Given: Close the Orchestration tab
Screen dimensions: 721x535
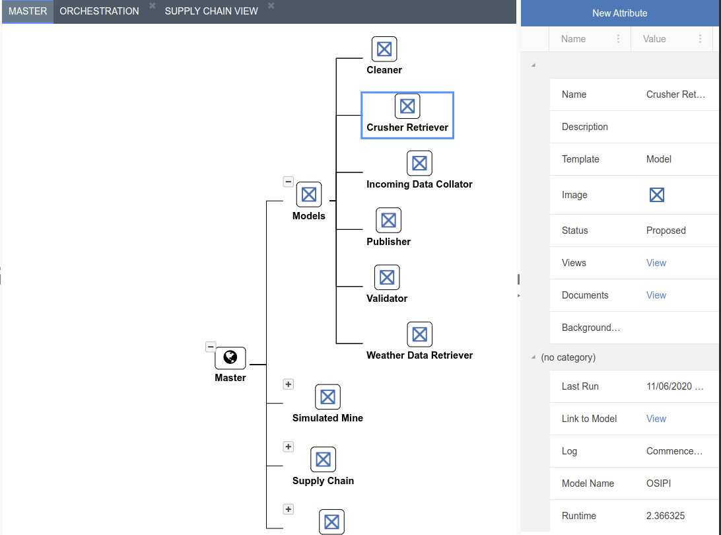Looking at the screenshot, I should (x=152, y=6).
